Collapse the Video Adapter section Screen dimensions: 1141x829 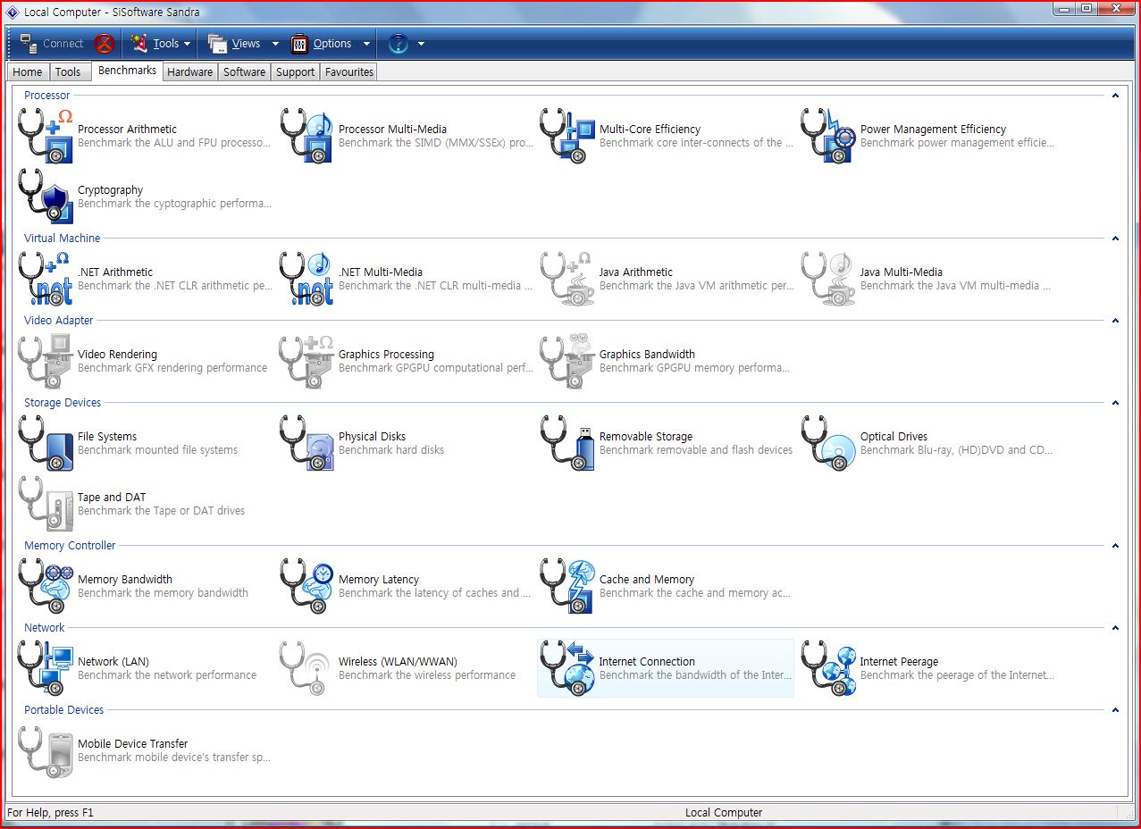click(1115, 321)
